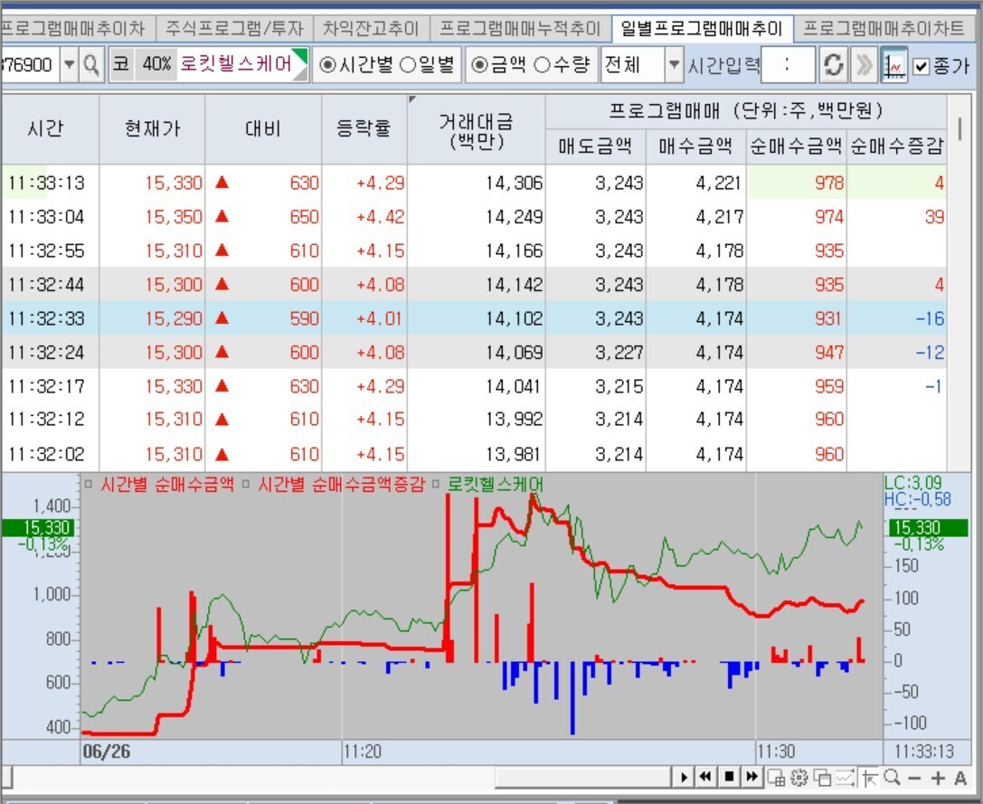
Task: Click the minus zoom-out chart icon
Action: click(x=914, y=779)
